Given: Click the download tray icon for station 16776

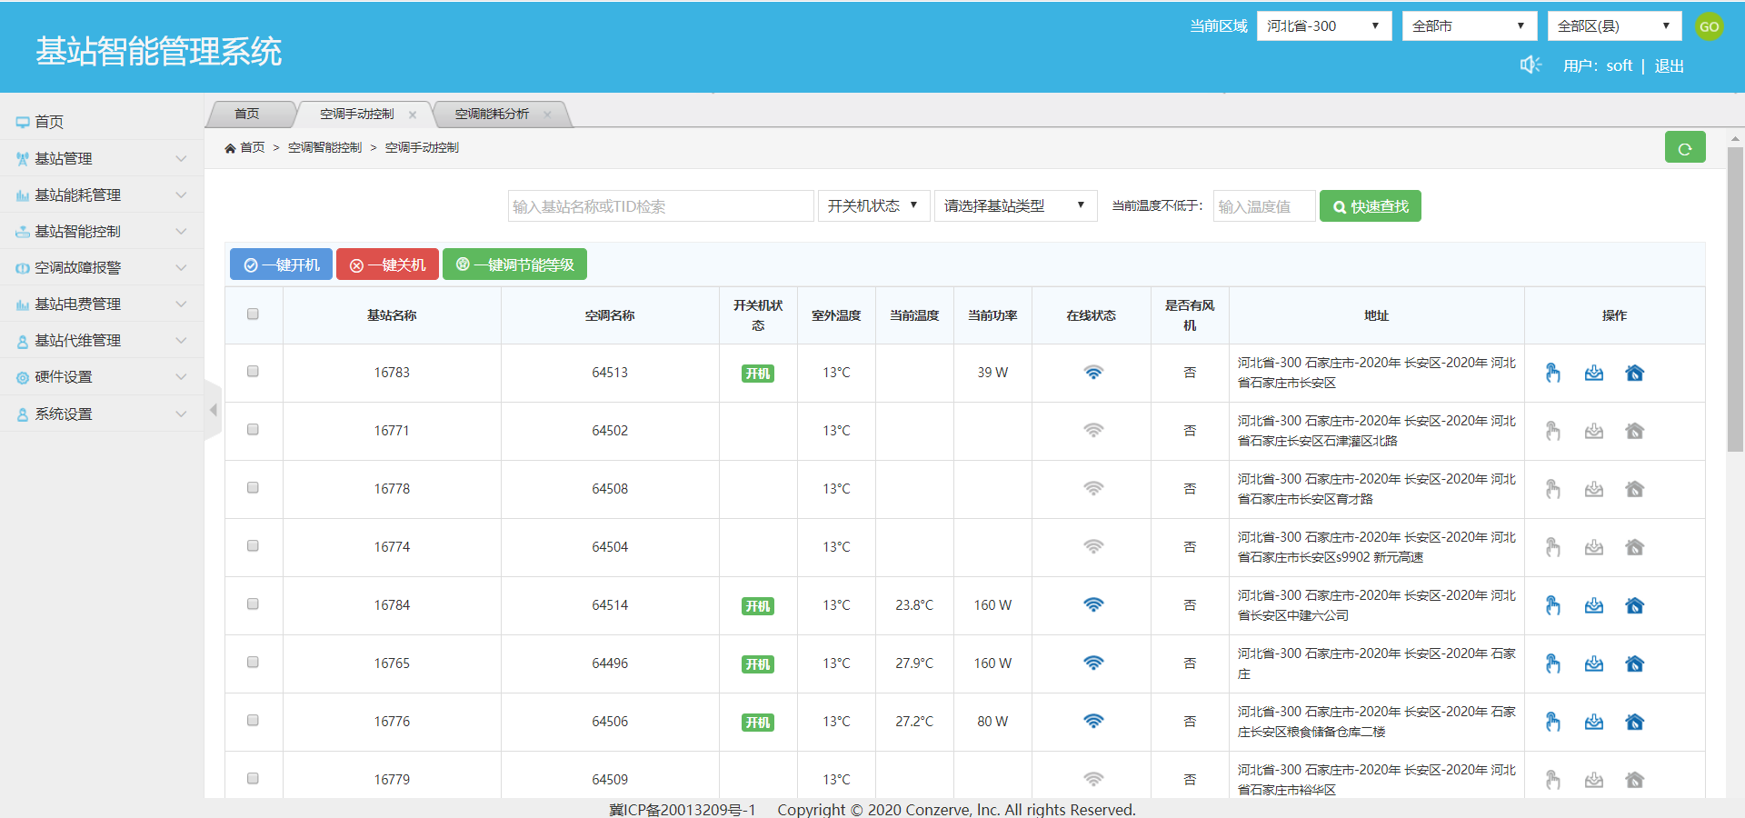Looking at the screenshot, I should [1594, 722].
